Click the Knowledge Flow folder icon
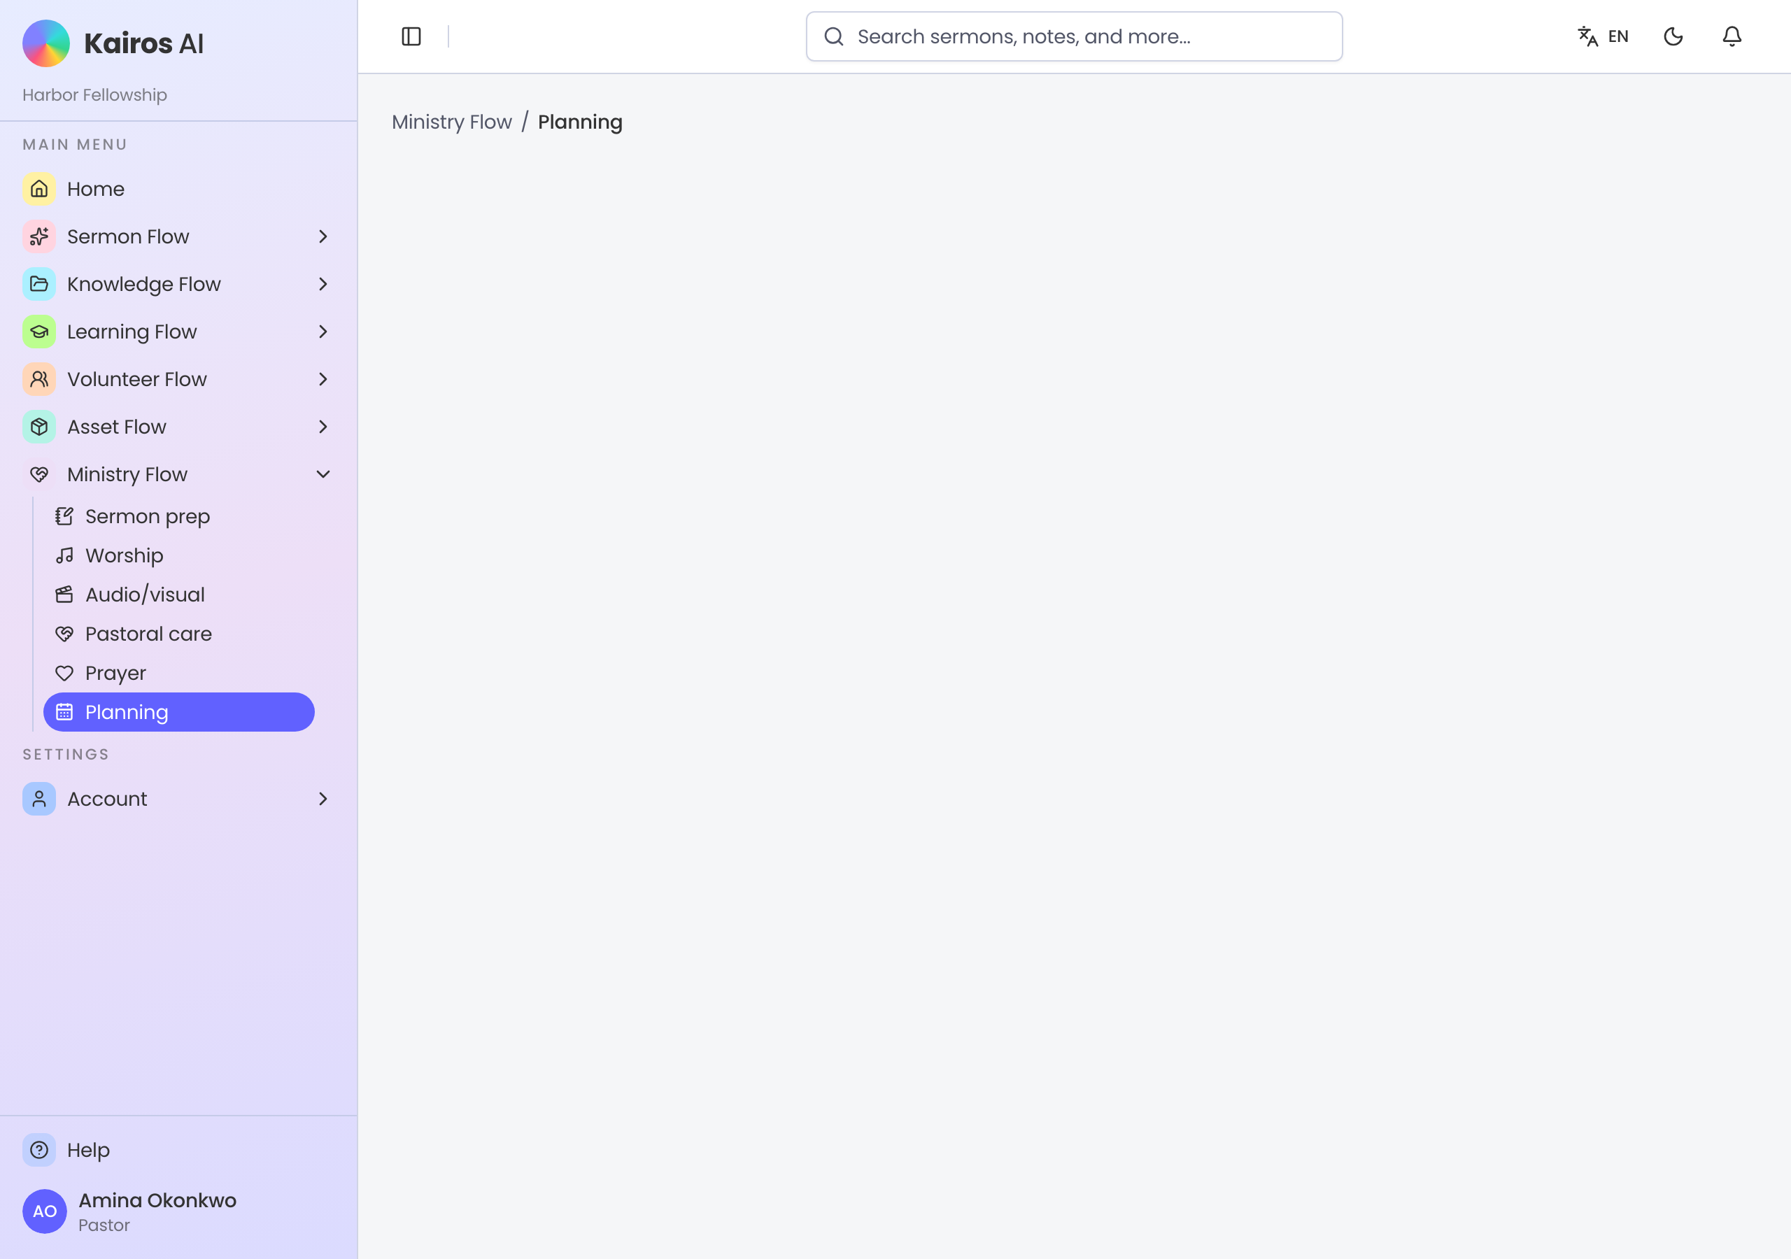 point(39,284)
